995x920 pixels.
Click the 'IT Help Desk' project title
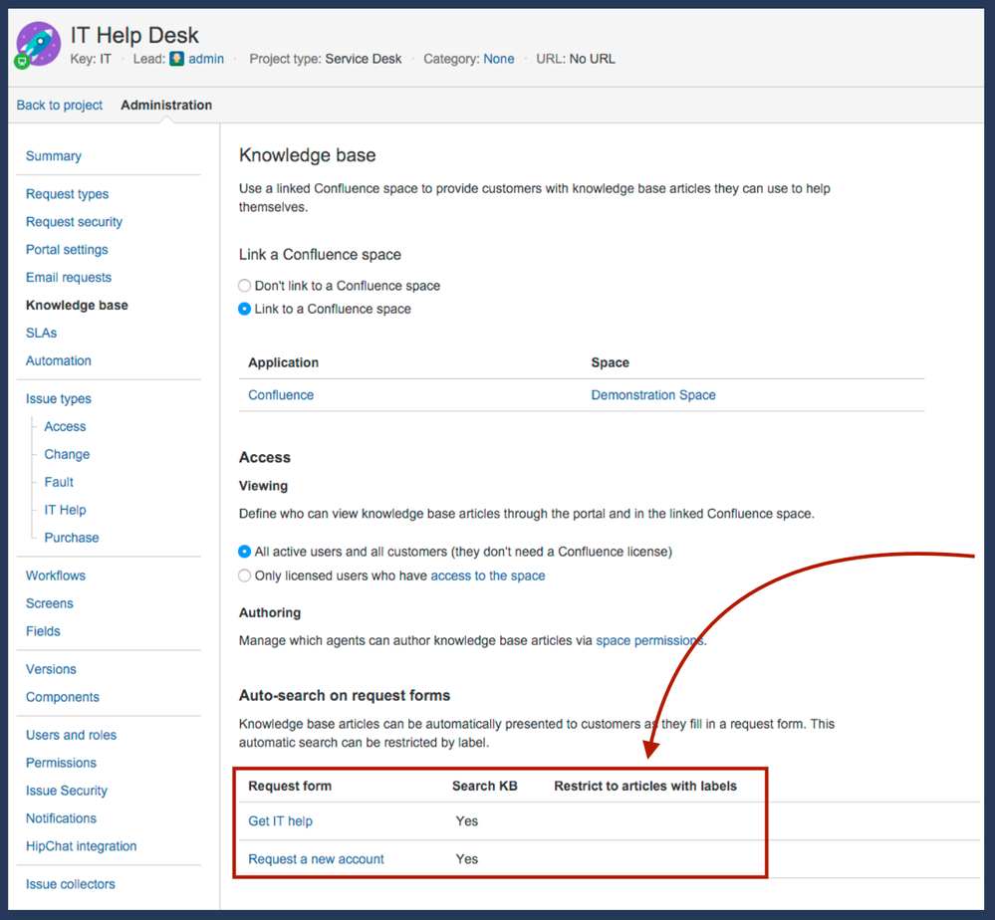click(134, 35)
